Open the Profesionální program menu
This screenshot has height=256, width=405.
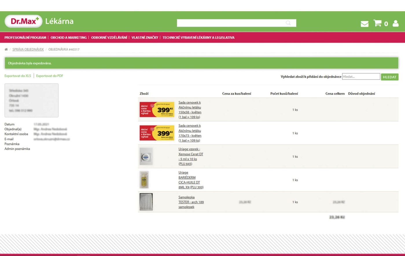point(25,38)
